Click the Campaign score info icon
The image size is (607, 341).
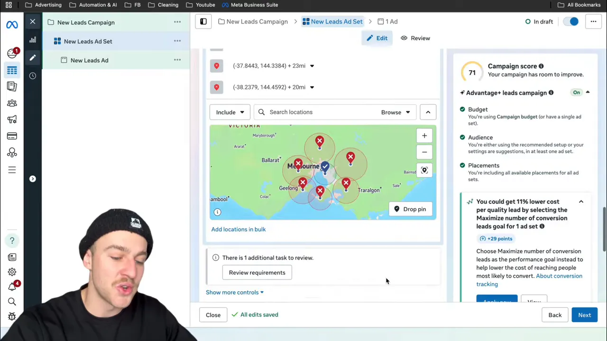click(541, 66)
